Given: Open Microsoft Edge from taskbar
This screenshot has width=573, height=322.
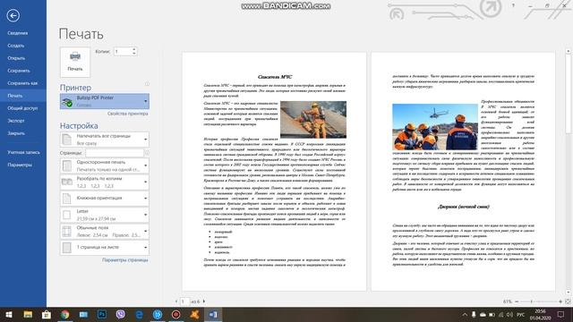Looking at the screenshot, I should click(x=140, y=314).
